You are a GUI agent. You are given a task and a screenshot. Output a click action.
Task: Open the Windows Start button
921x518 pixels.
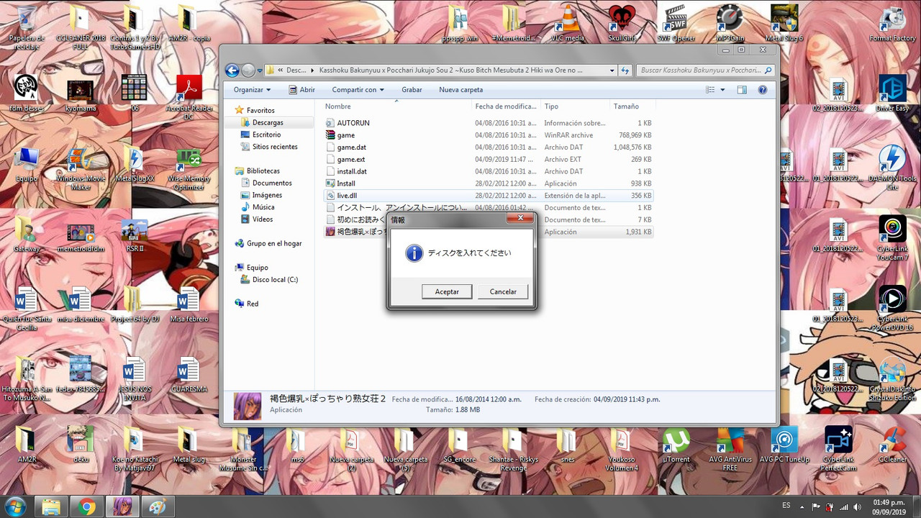[x=16, y=506]
